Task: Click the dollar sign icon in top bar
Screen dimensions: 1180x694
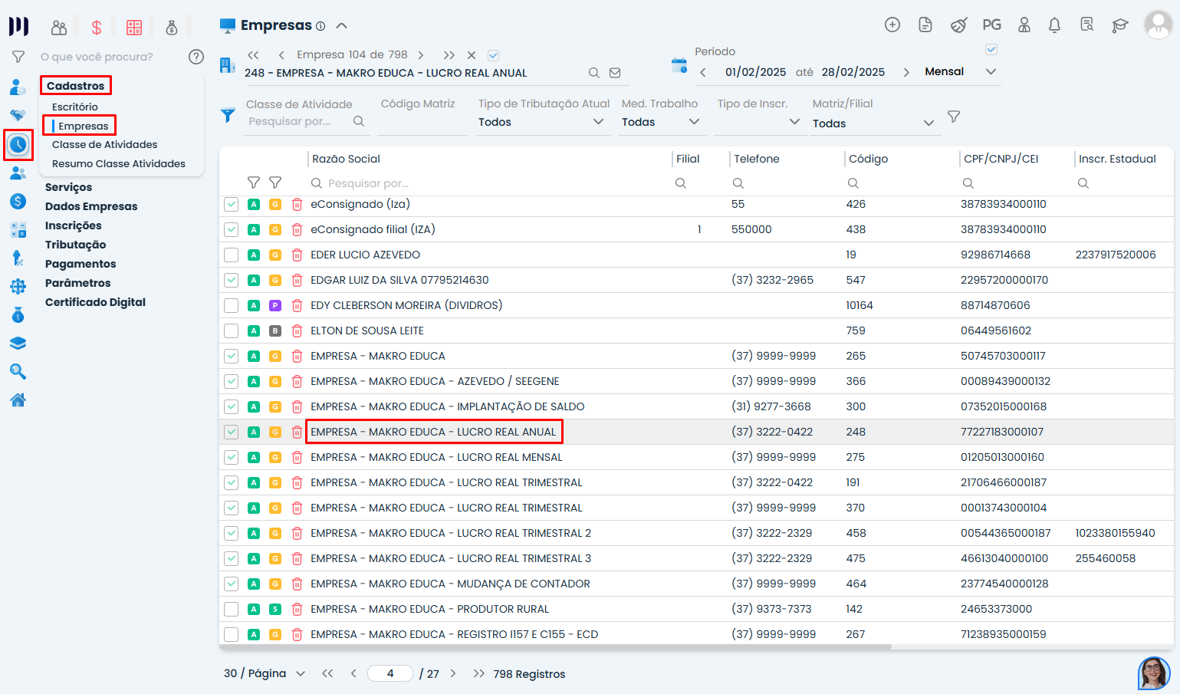Action: [97, 28]
